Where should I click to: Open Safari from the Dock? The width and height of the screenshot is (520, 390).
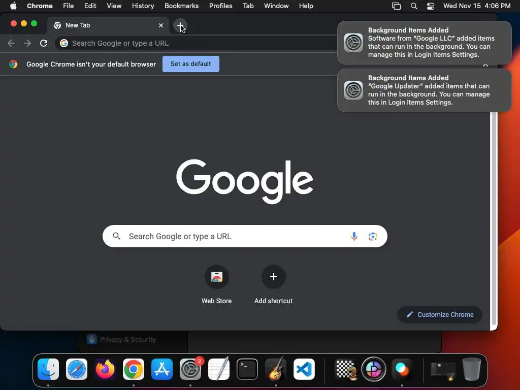[x=77, y=369]
